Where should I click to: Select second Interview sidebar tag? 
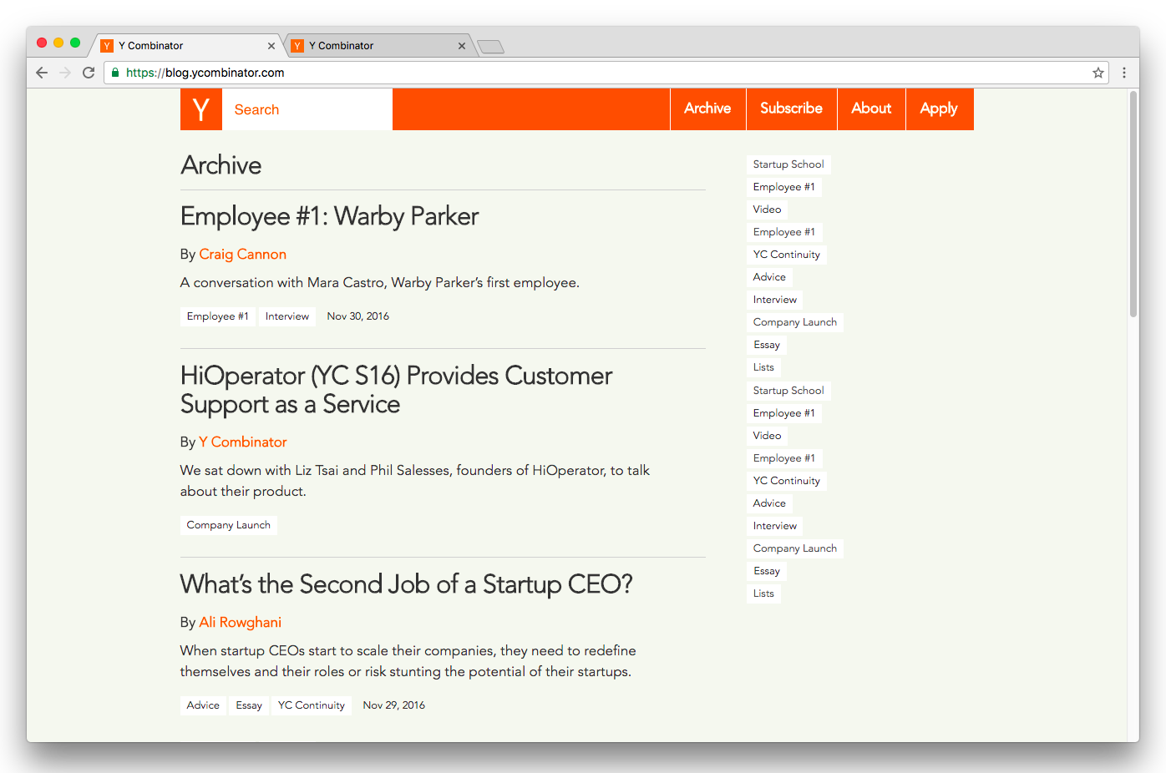click(775, 526)
